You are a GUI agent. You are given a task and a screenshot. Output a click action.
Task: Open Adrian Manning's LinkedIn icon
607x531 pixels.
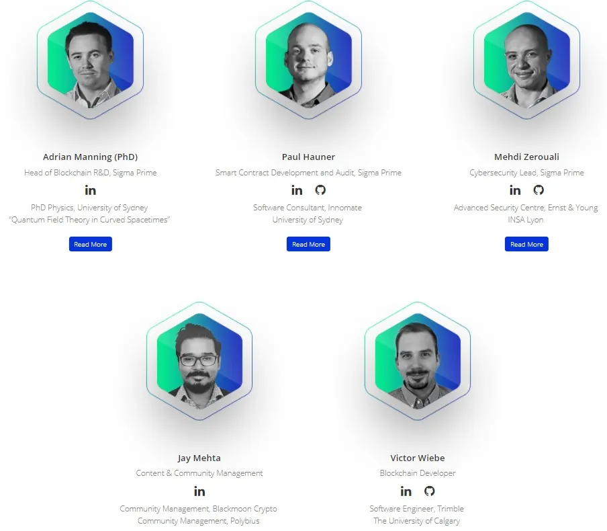click(x=90, y=190)
